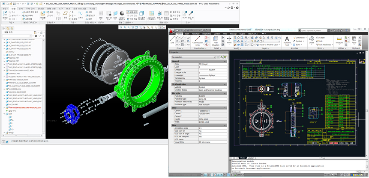Switch to the Insert tab in AutoCAD
The height and width of the screenshot is (178, 369).
pyautogui.click(x=187, y=34)
